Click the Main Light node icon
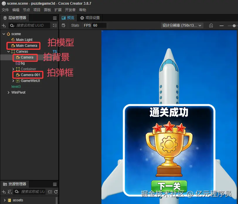238x204 pixels. 13,40
